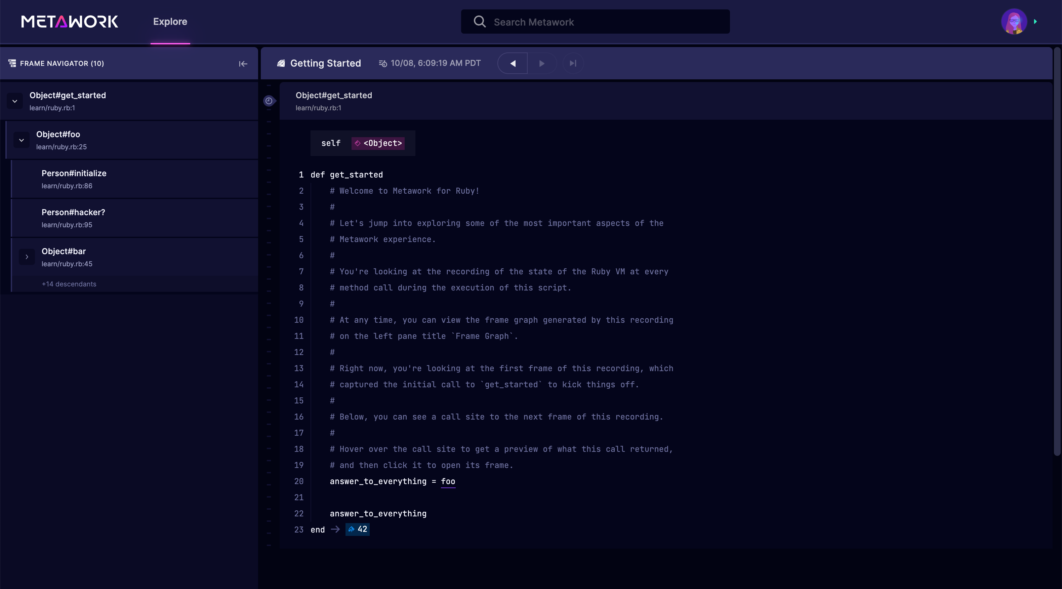Click the search magnifier icon

coord(480,22)
